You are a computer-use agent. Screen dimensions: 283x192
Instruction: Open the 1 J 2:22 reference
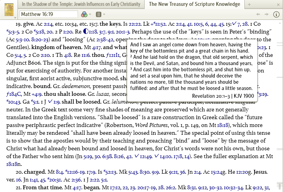(x=95, y=180)
